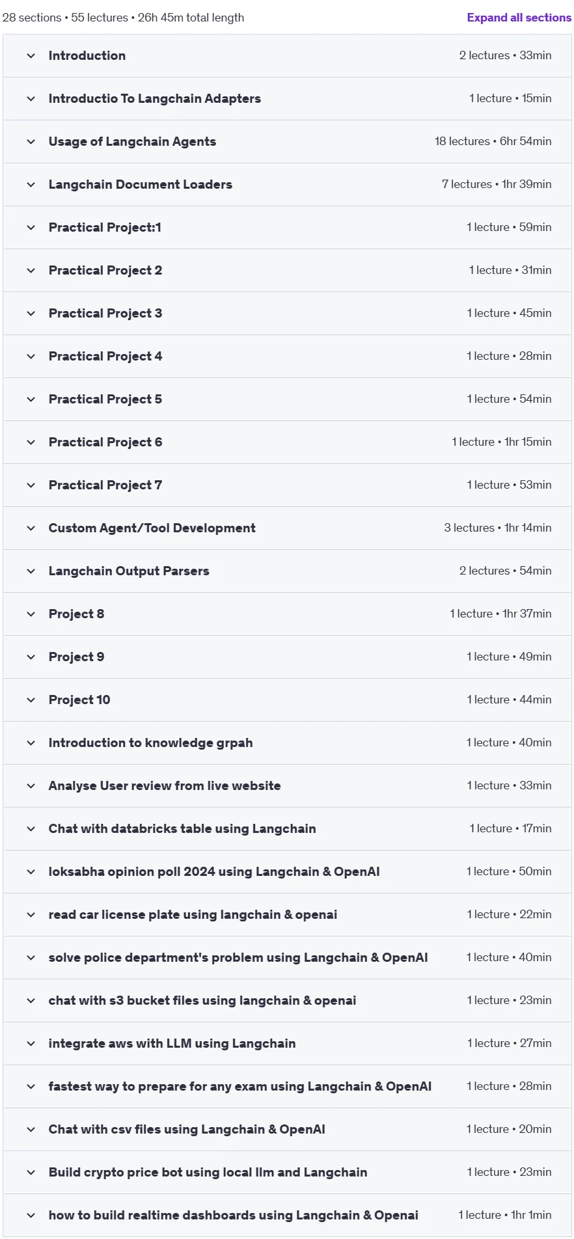The height and width of the screenshot is (1239, 574).
Task: Click the Expand all sections link
Action: (519, 18)
